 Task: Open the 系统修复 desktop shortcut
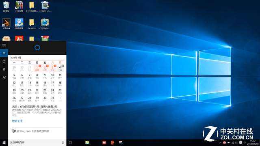19,24
